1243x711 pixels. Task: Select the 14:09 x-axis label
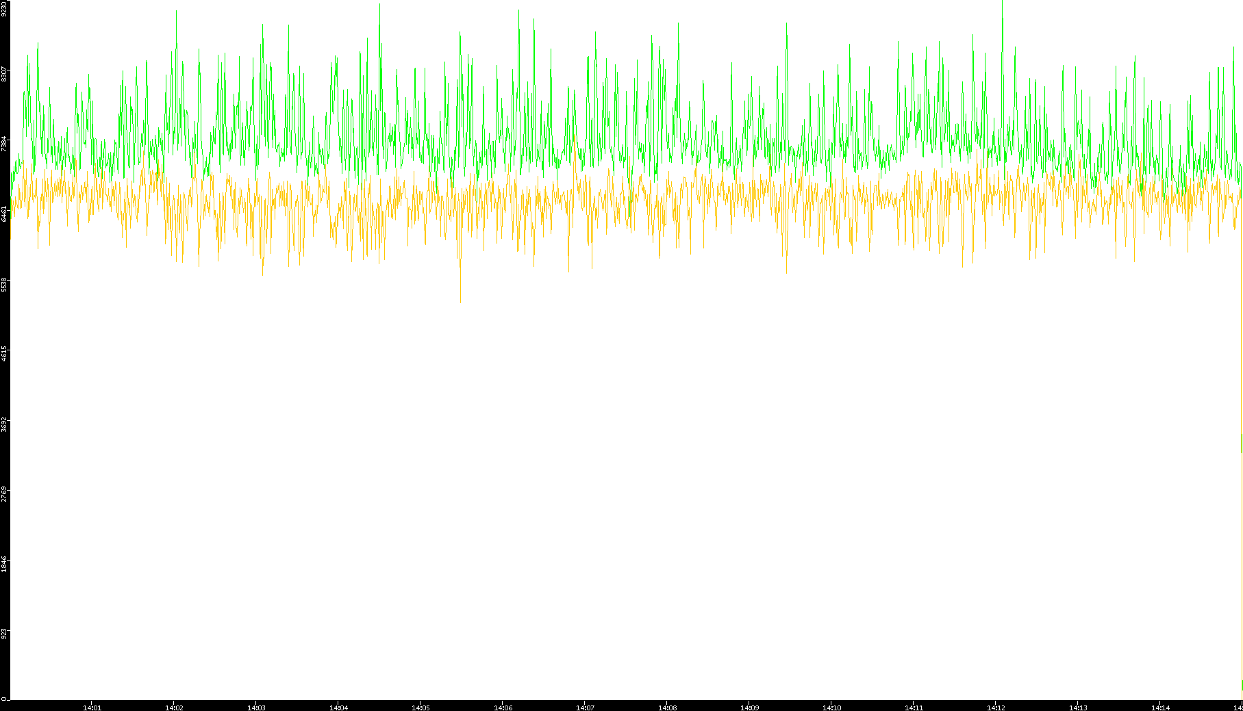[x=749, y=707]
